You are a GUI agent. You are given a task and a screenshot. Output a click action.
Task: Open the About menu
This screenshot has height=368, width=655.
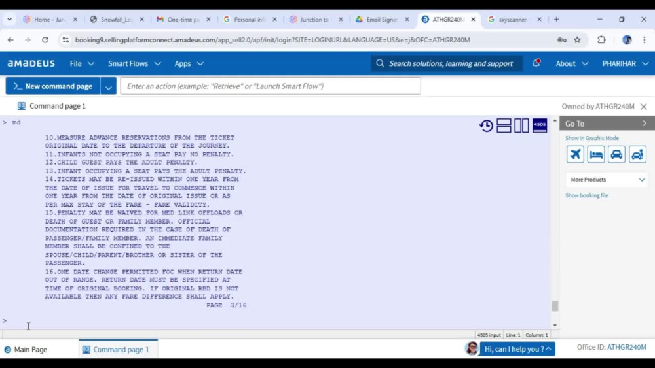pos(572,63)
